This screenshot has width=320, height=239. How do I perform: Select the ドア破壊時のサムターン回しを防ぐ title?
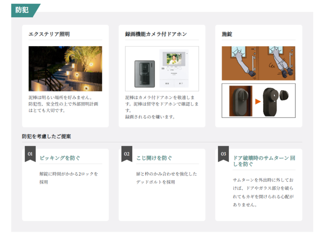[x=264, y=161]
